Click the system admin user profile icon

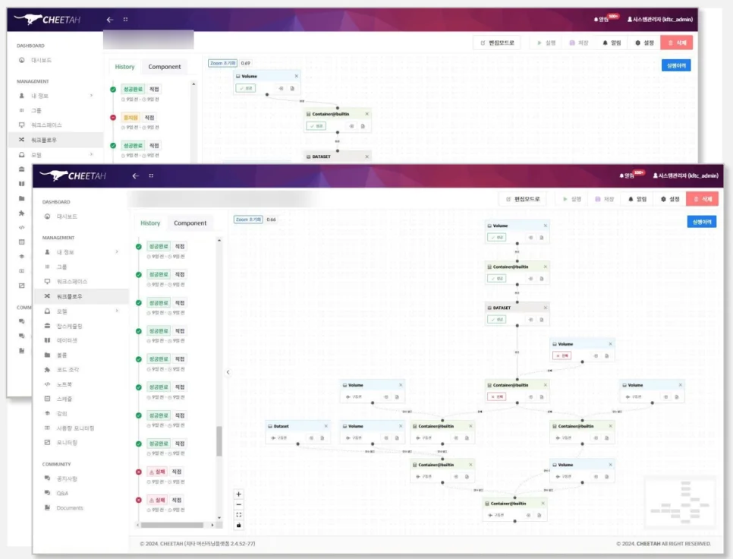coord(656,176)
